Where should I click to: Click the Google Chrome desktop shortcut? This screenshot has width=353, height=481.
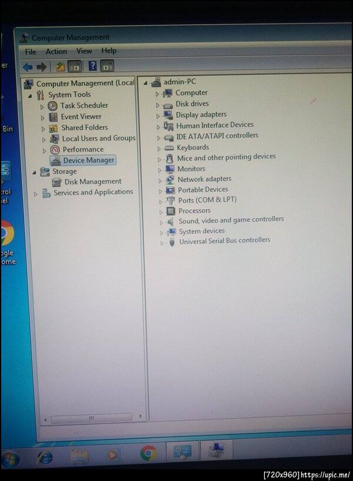click(x=6, y=243)
